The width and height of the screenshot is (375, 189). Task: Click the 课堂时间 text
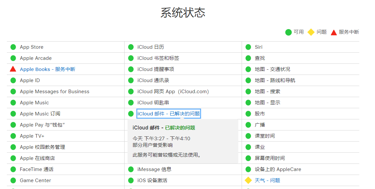tap(265, 136)
